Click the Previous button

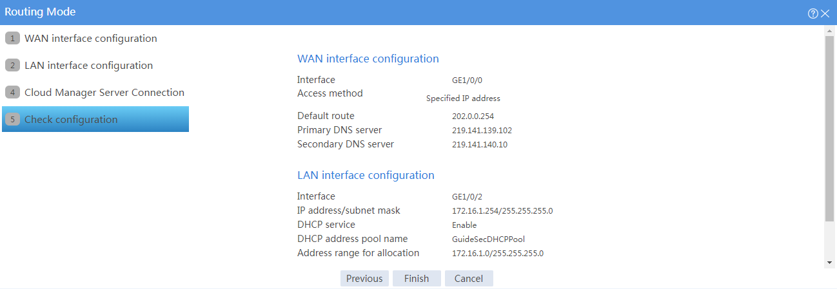click(x=364, y=279)
